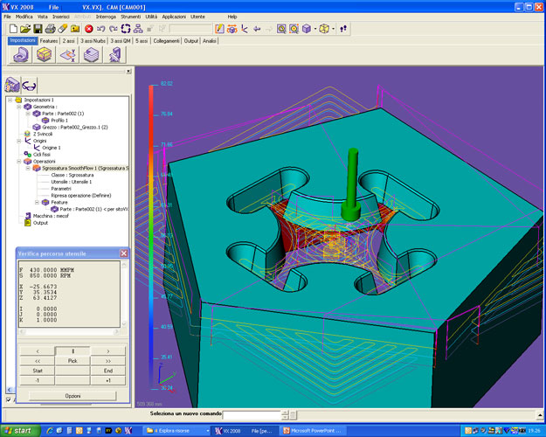Image resolution: width=546 pixels, height=437 pixels.
Task: Collapse the Geometria tree node
Action: pos(17,107)
